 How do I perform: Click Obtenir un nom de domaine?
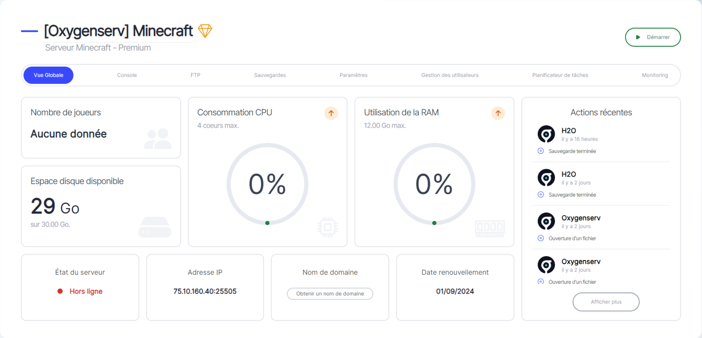(x=330, y=293)
